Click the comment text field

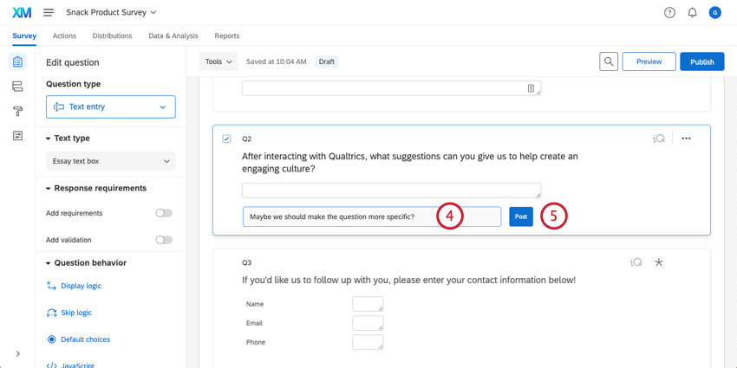tap(338, 216)
